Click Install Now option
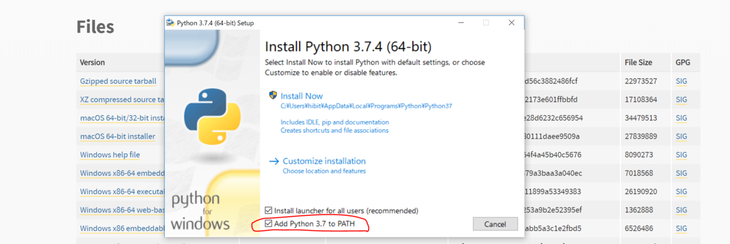The width and height of the screenshot is (730, 244). click(x=302, y=96)
